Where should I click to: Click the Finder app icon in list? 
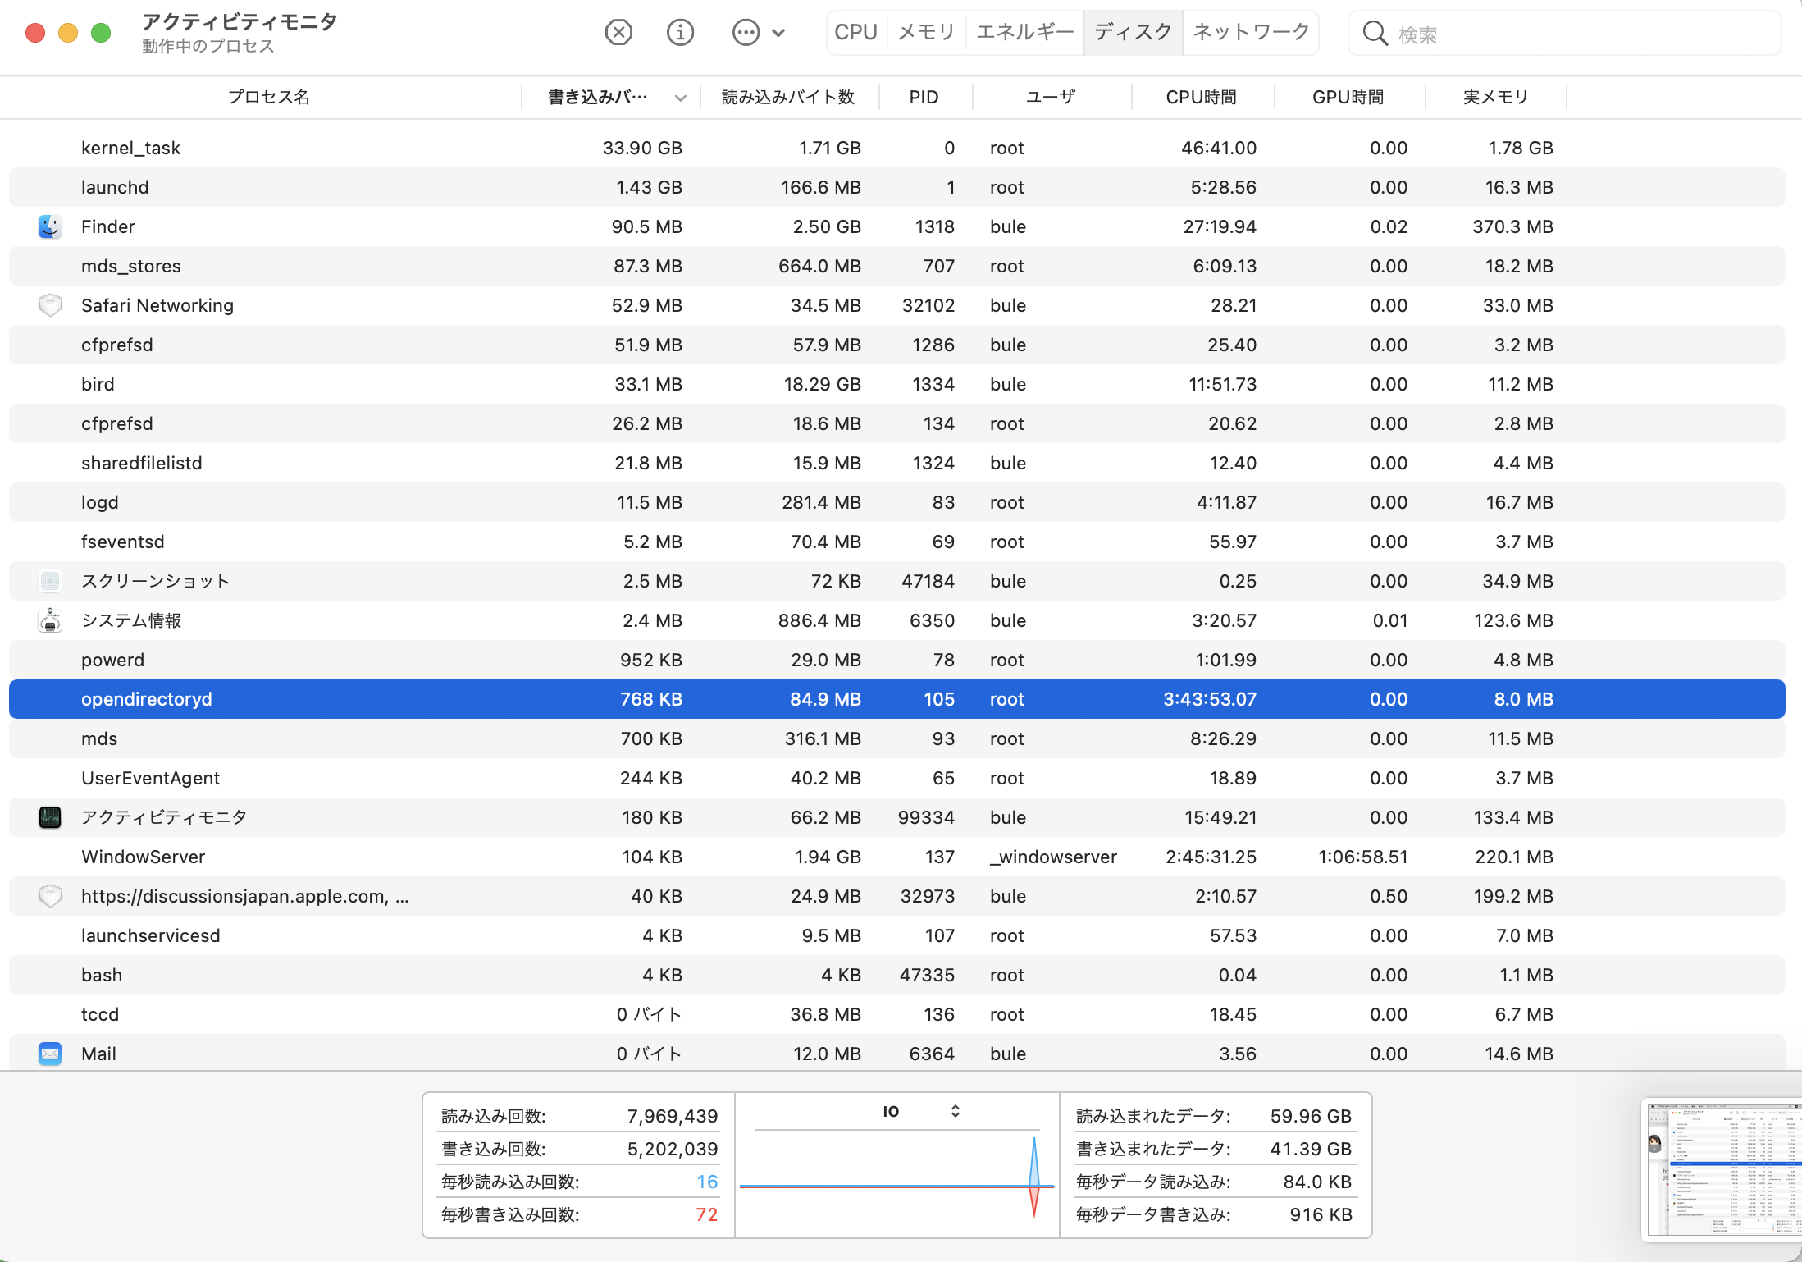[50, 226]
